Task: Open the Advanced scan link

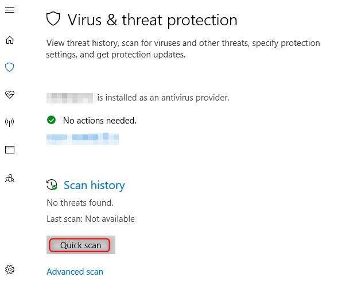Action: pyautogui.click(x=75, y=272)
